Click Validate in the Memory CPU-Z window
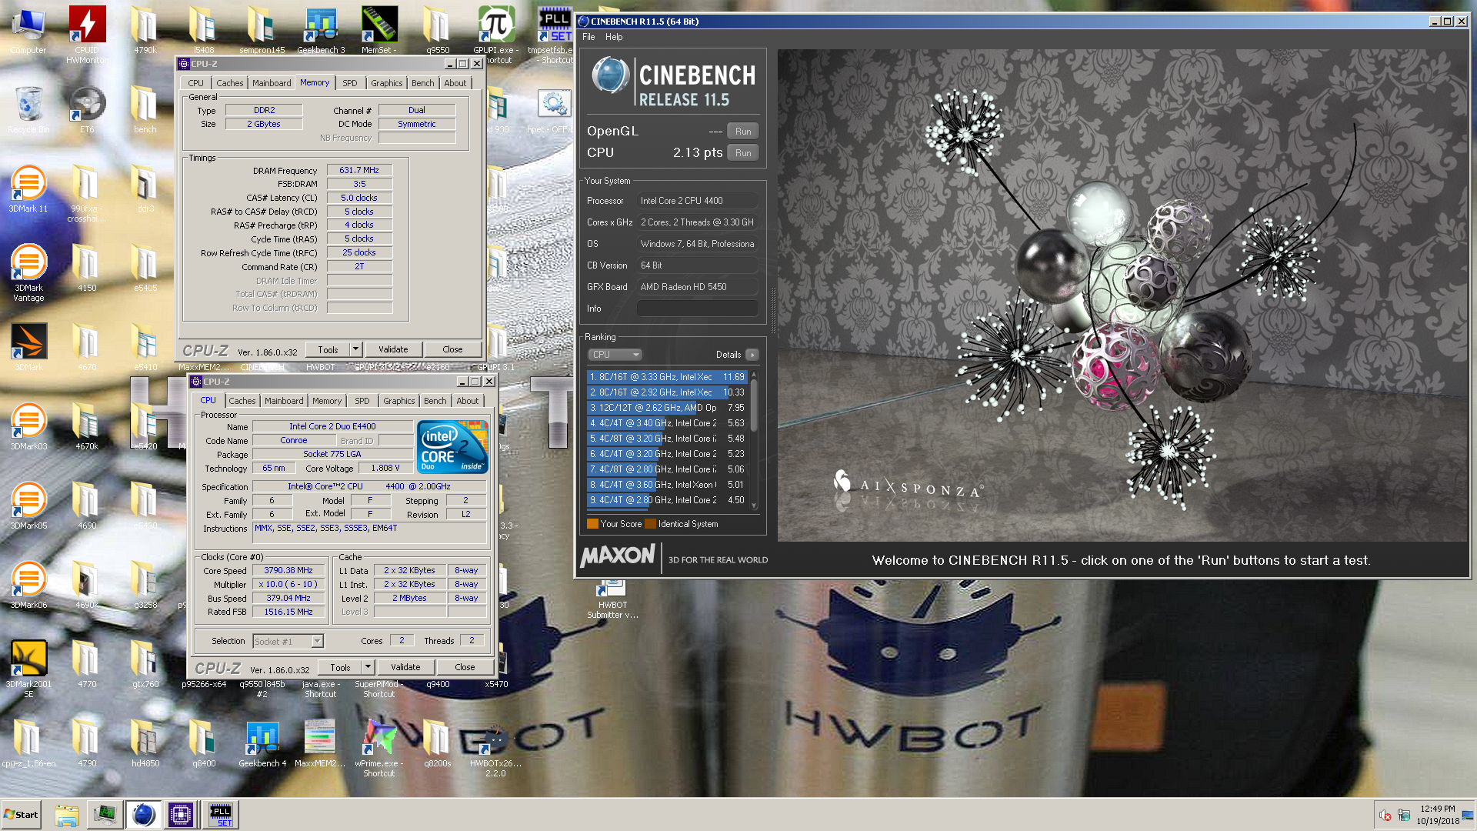1477x831 pixels. tap(393, 349)
